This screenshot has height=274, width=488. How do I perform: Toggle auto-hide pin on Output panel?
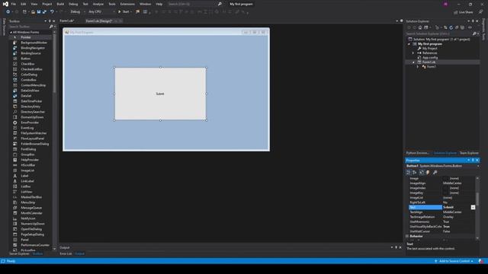[396, 247]
